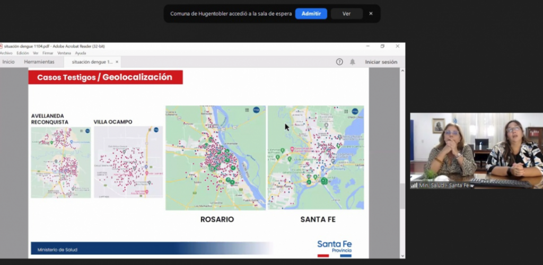Screen dimensions: 543x265
Task: Dismiss the waiting room notification with X
Action: pos(371,14)
